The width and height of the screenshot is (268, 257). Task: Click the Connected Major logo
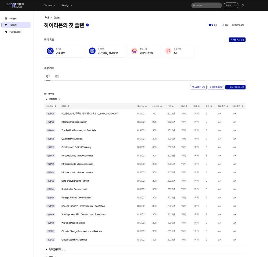click(x=15, y=5)
